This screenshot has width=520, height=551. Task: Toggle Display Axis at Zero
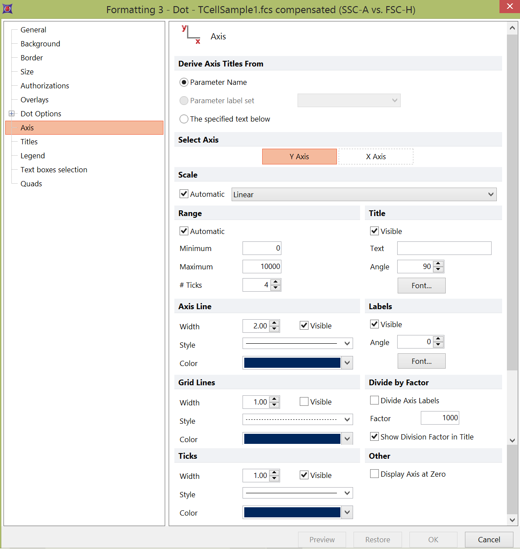click(374, 474)
